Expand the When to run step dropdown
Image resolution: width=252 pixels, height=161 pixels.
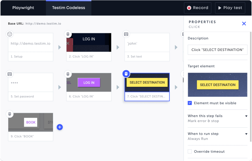coord(246,134)
